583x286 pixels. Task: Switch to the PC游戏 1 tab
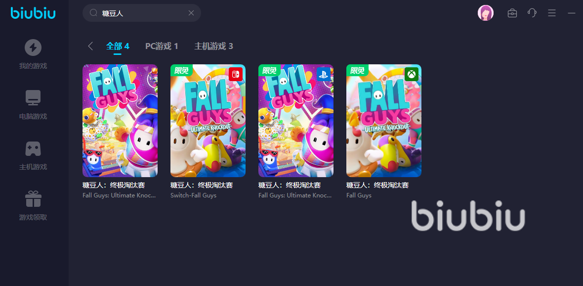coord(162,46)
